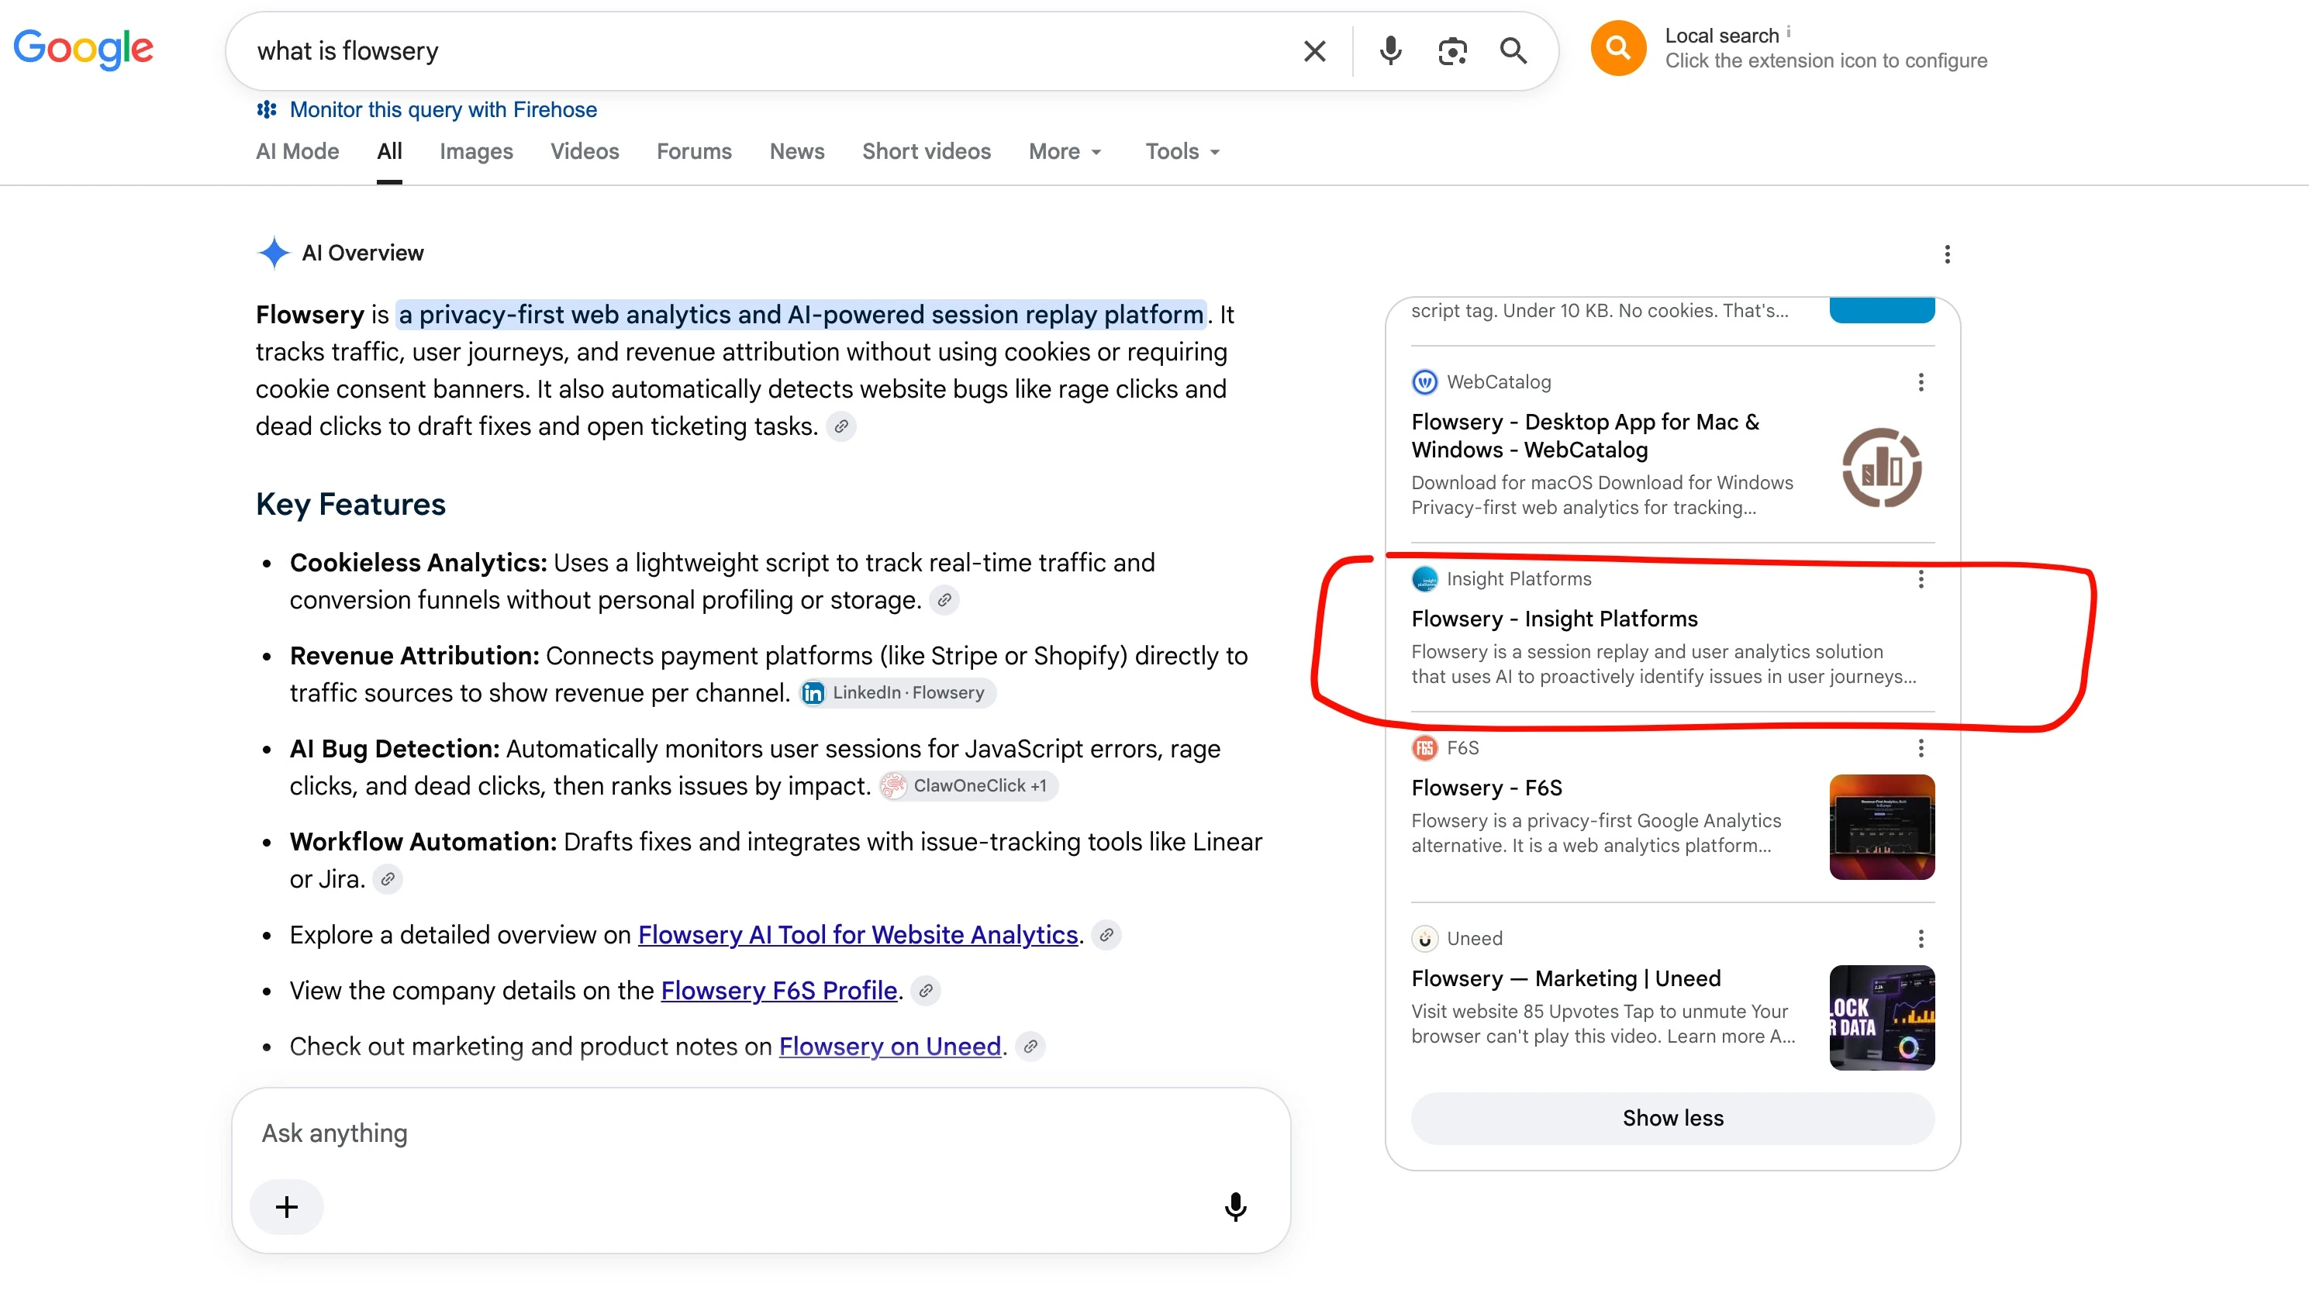
Task: Open WebCatalog result options menu
Action: [x=1920, y=383]
